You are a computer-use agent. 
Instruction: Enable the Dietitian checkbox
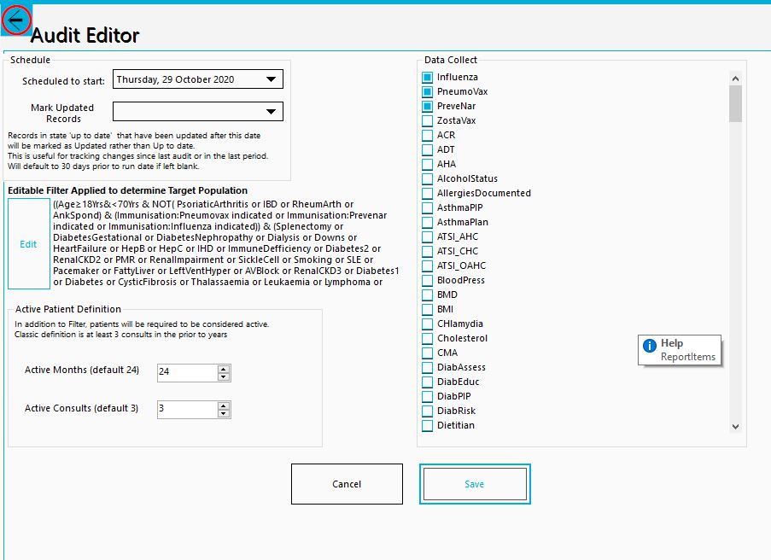428,425
